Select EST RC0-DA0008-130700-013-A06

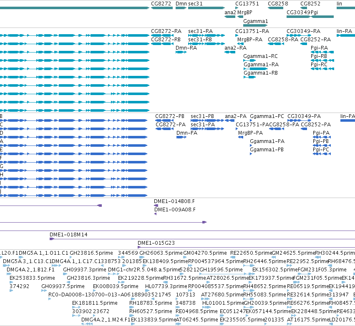[x=89, y=295]
